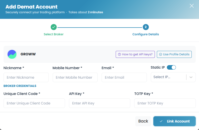This screenshot has height=130, width=199.
Task: Click the question mark help icon
Action: pos(119,54)
